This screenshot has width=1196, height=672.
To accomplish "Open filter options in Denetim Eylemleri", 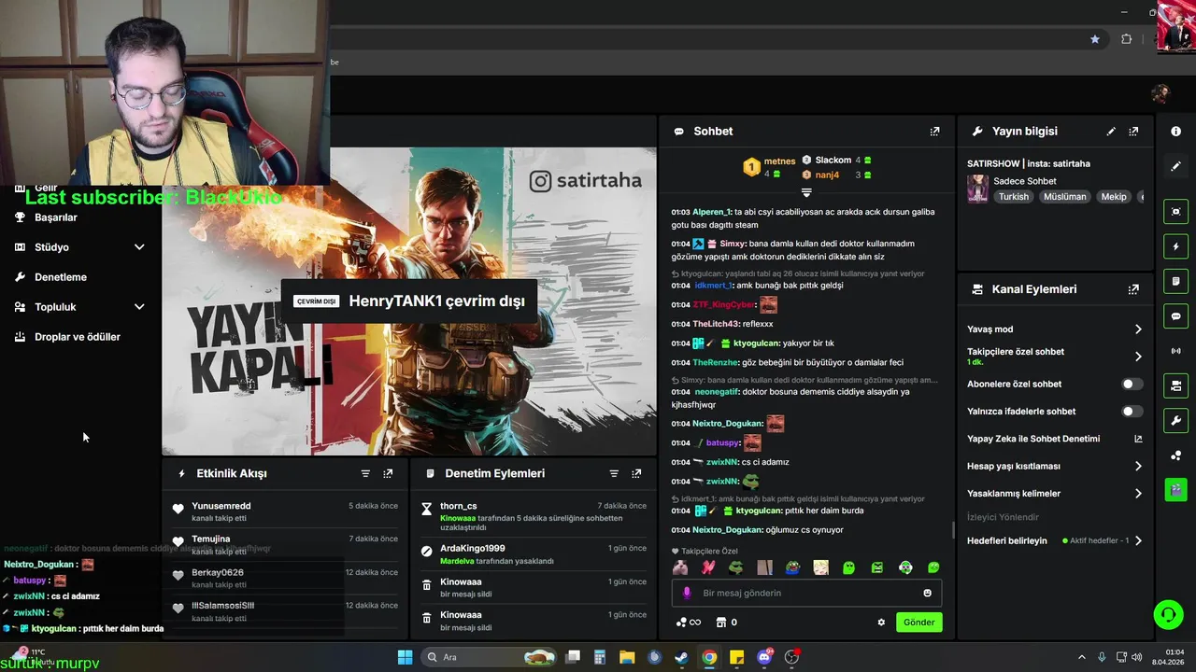I will click(614, 473).
